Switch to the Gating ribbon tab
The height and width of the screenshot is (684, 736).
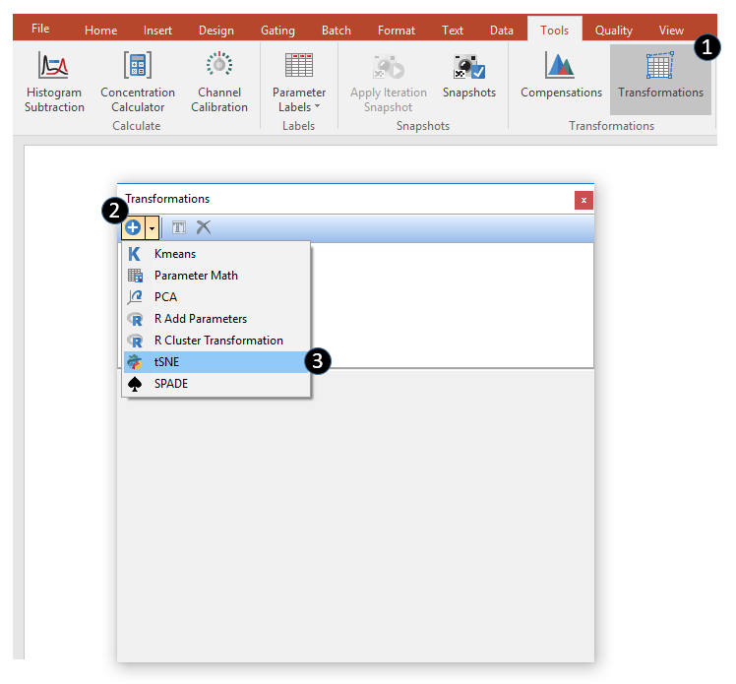277,31
